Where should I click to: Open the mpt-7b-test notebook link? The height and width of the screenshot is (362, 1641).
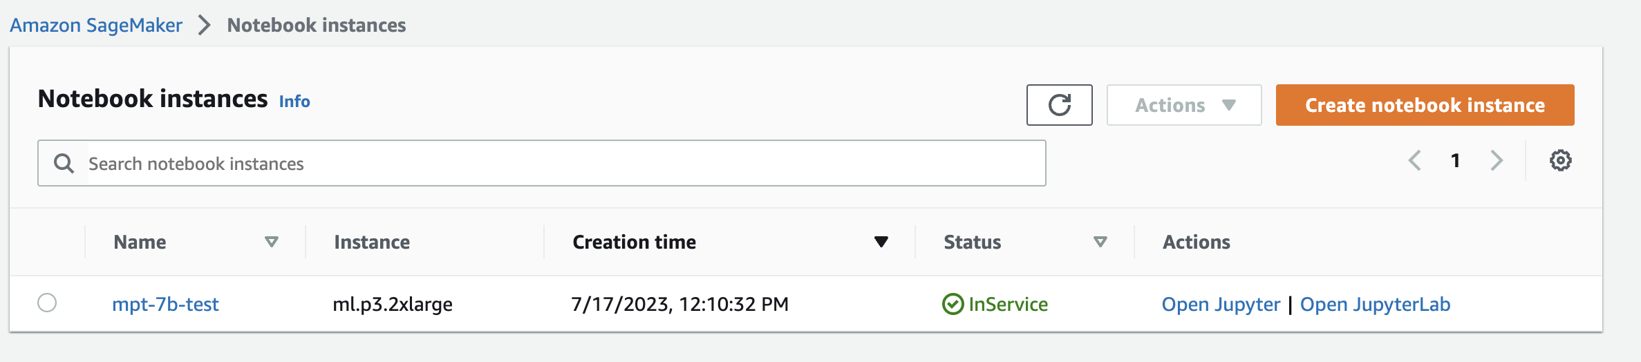tap(165, 305)
